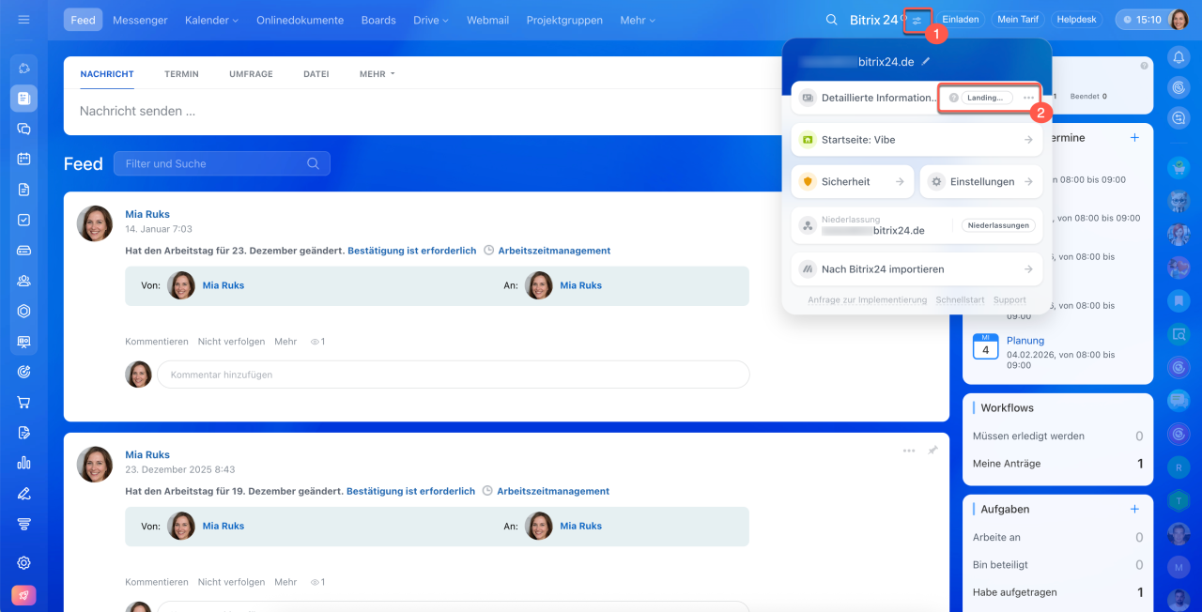Open the Bestätigung ist erforderlich link
The width and height of the screenshot is (1202, 612).
[411, 251]
